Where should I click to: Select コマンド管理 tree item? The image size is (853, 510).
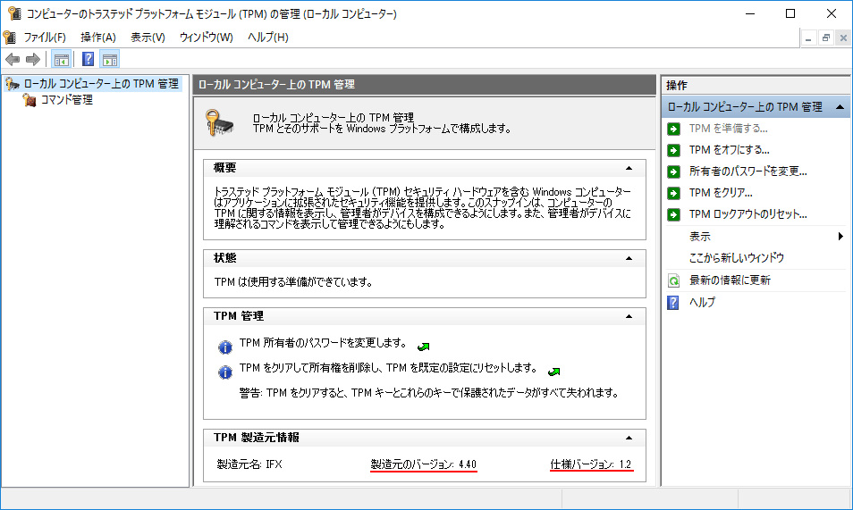point(66,100)
